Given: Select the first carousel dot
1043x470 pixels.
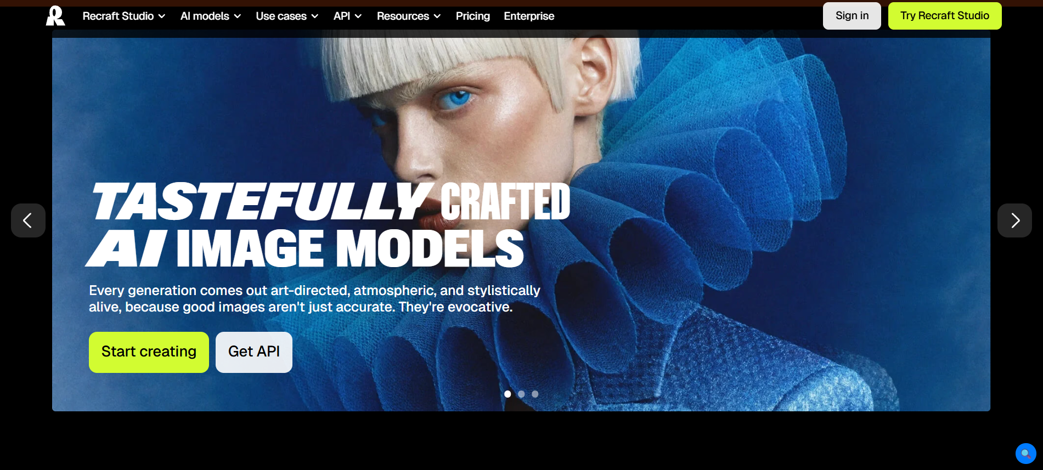Looking at the screenshot, I should tap(508, 394).
